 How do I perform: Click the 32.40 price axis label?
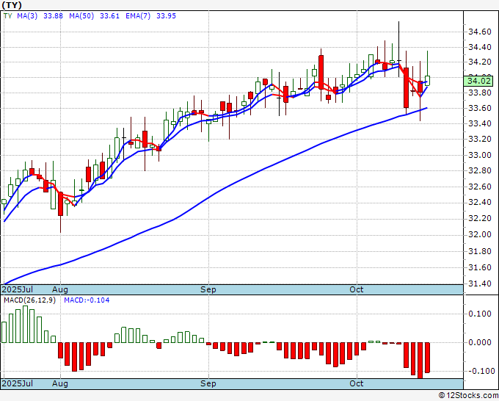coord(480,202)
